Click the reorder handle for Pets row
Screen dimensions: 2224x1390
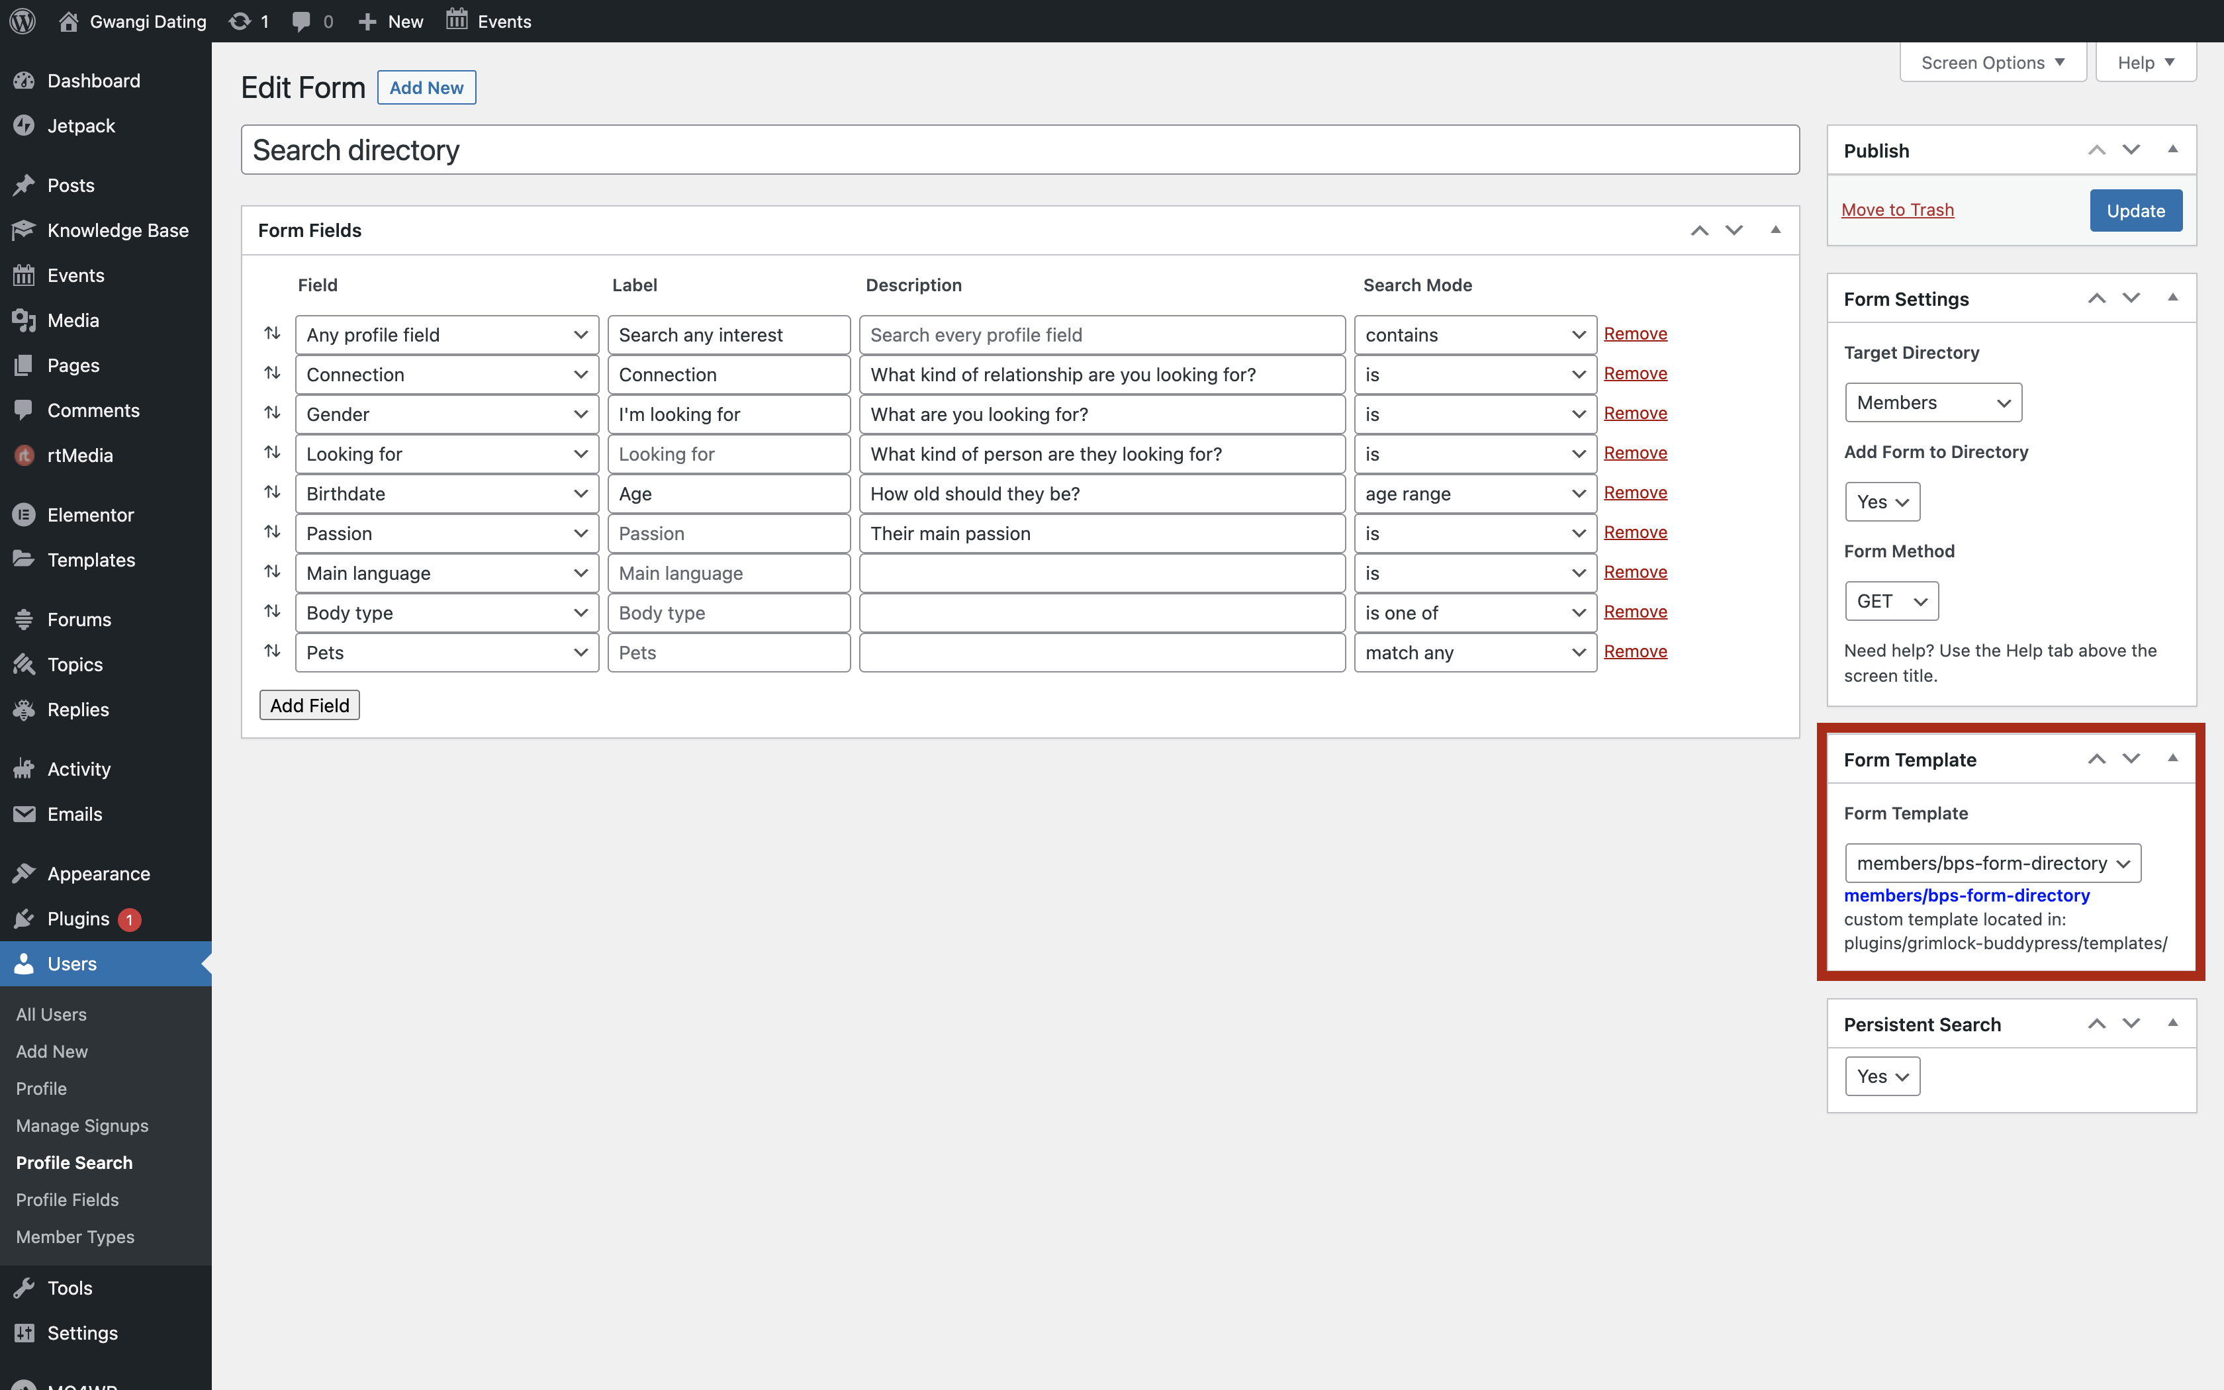point(272,652)
